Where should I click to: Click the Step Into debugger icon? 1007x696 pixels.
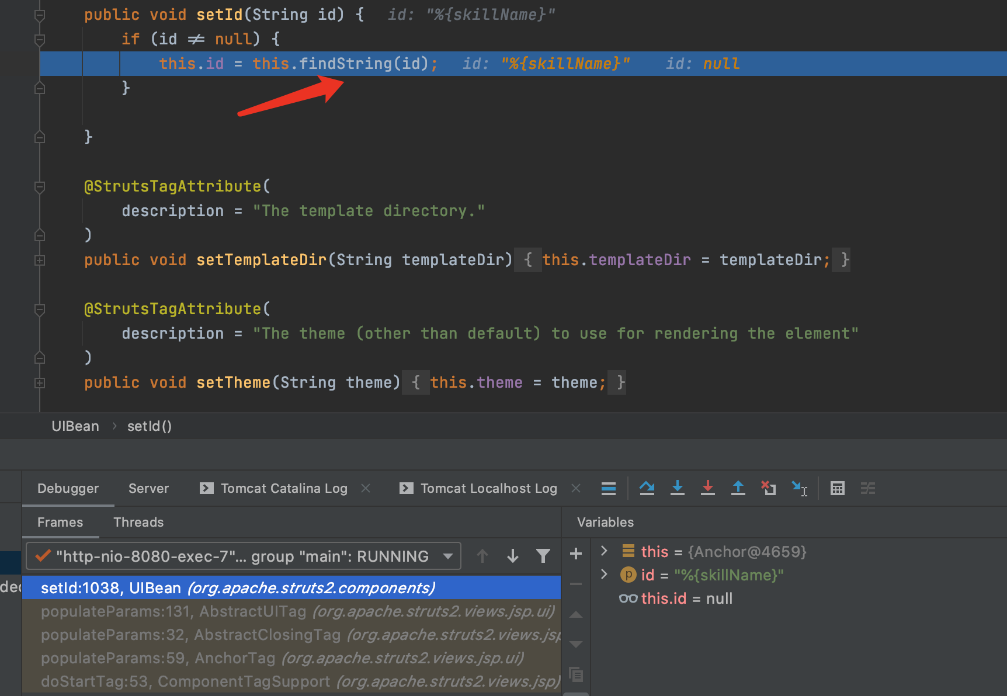(678, 488)
